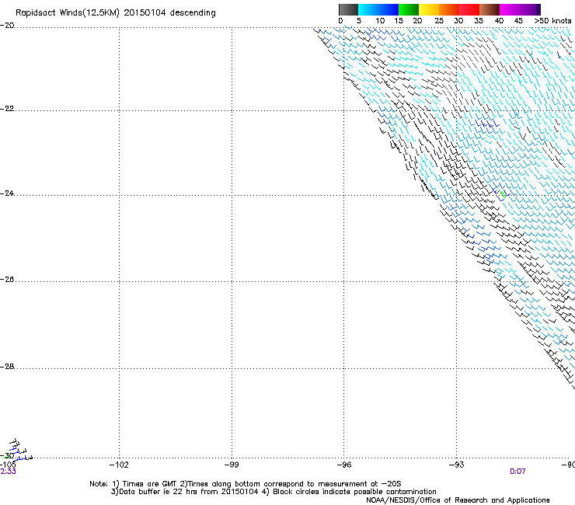Click the -28 latitude axis label
Viewport: 575px width, 505px height.
pyautogui.click(x=7, y=367)
